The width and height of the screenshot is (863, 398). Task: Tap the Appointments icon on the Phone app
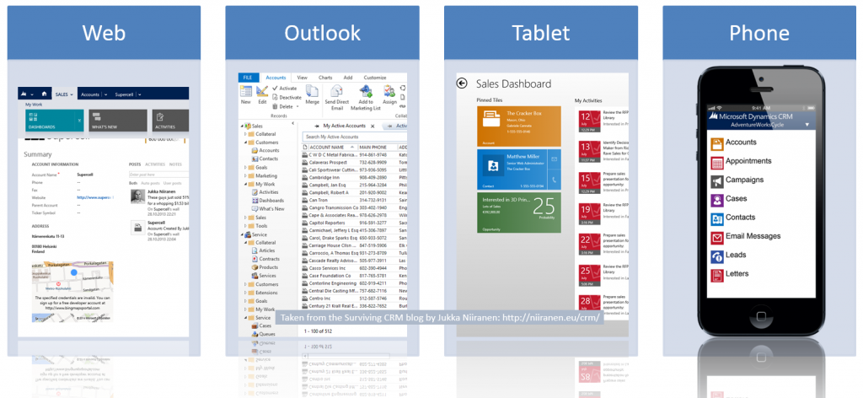716,163
